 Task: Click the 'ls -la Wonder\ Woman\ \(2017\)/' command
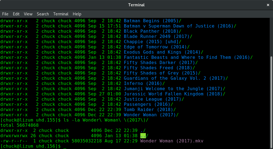click(x=106, y=120)
